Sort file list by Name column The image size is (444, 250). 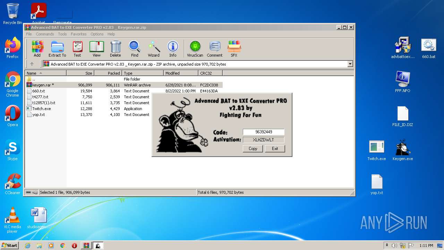click(46, 73)
